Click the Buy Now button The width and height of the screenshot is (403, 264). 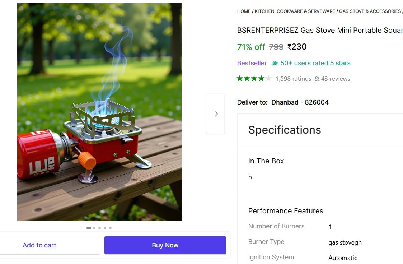click(x=165, y=245)
